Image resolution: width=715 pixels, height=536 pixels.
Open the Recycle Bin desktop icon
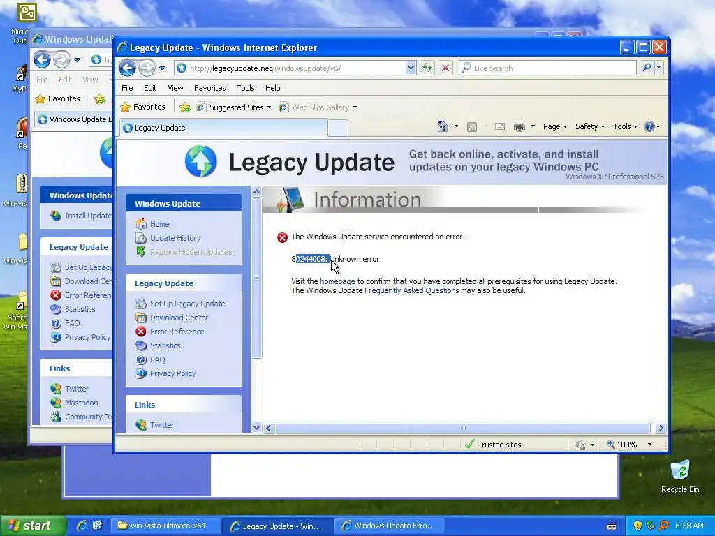pyautogui.click(x=679, y=476)
